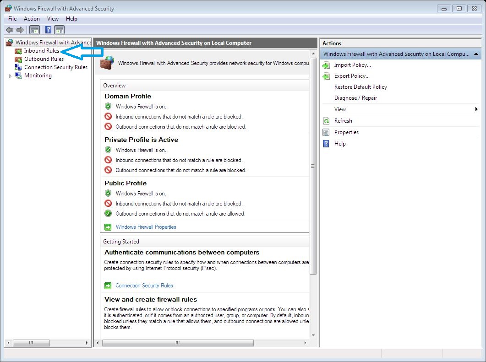Click the Domain Profile inbound blocked icon
The image size is (486, 362).
[108, 116]
